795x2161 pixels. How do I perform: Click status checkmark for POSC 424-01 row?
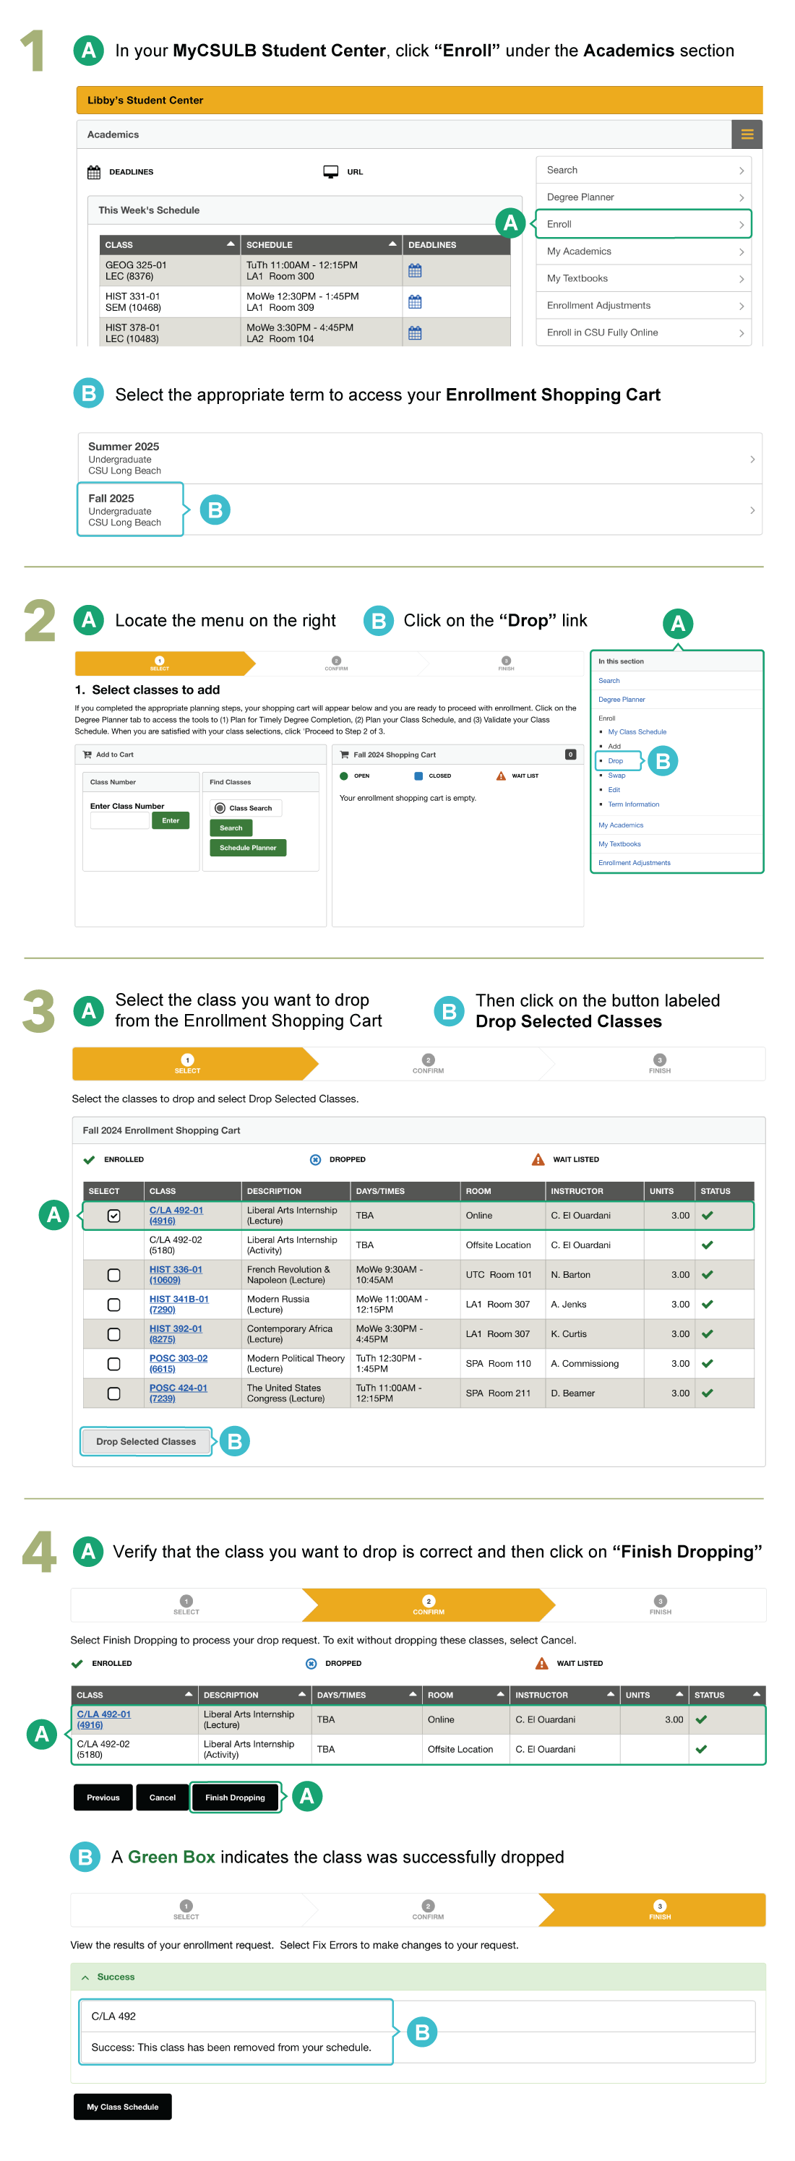tap(707, 1393)
